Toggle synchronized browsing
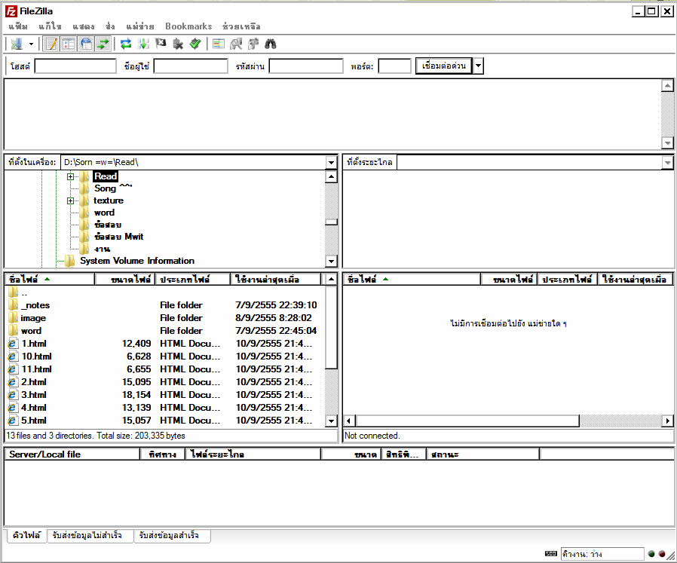This screenshot has width=677, height=563. click(253, 44)
